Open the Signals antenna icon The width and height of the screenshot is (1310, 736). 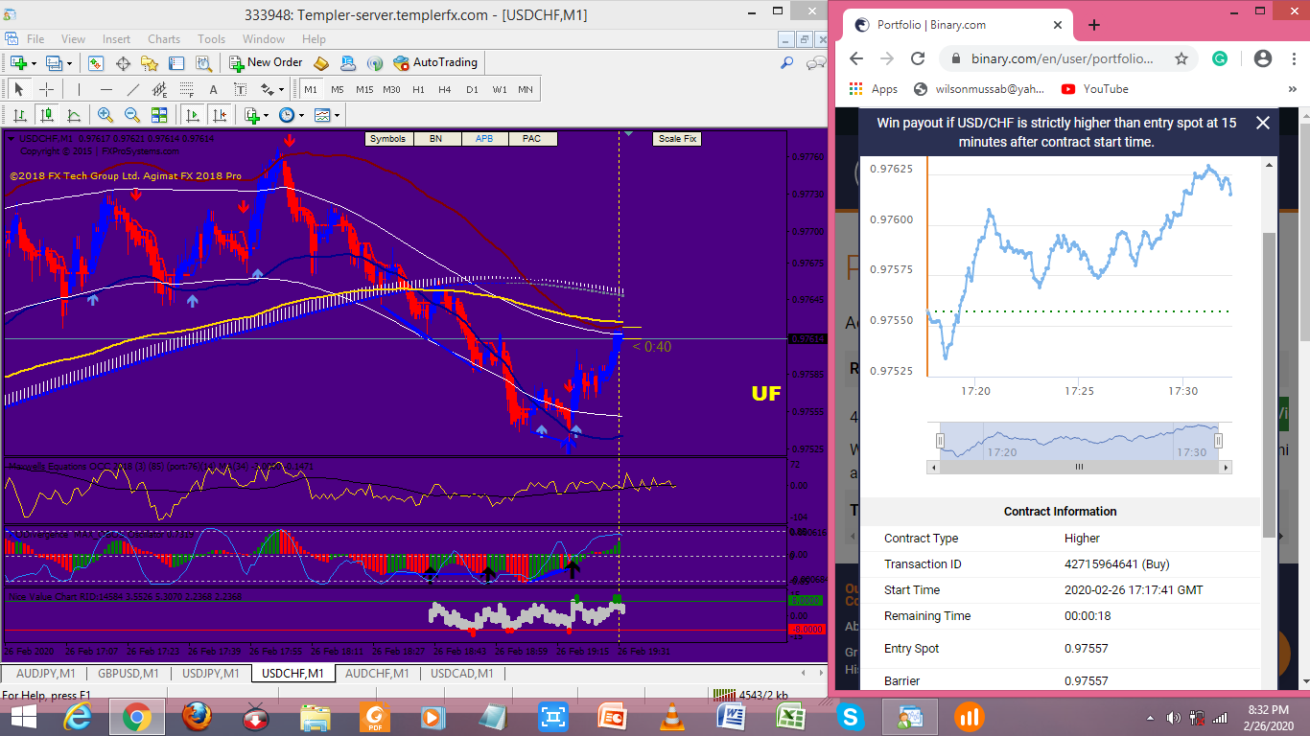tap(375, 63)
